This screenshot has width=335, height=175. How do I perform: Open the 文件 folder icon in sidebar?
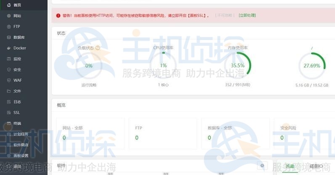coord(9,91)
